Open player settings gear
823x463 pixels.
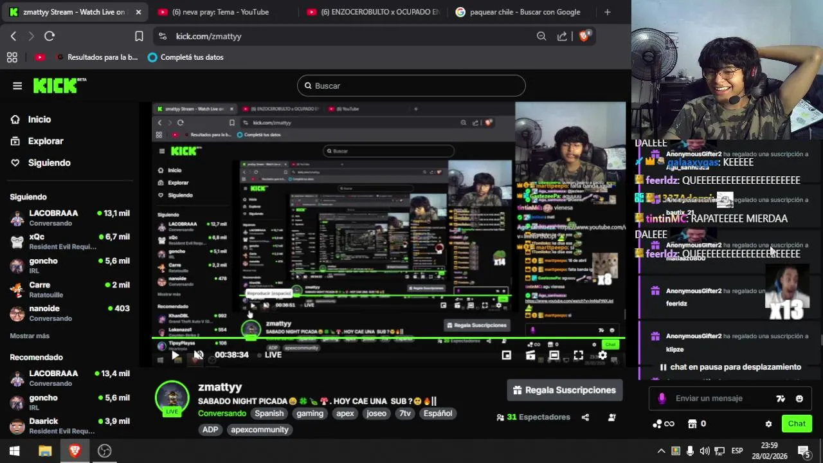pos(602,355)
